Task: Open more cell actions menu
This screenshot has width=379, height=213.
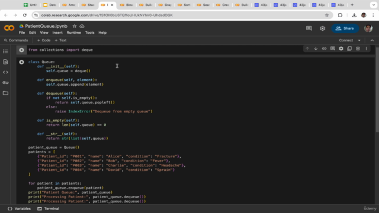Action: pos(366,49)
